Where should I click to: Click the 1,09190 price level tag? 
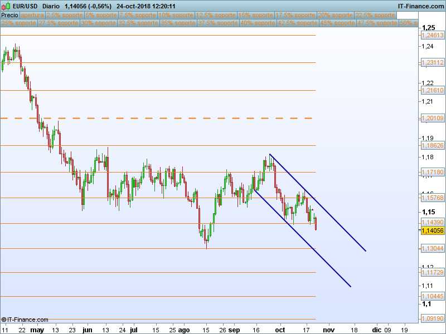(433, 318)
